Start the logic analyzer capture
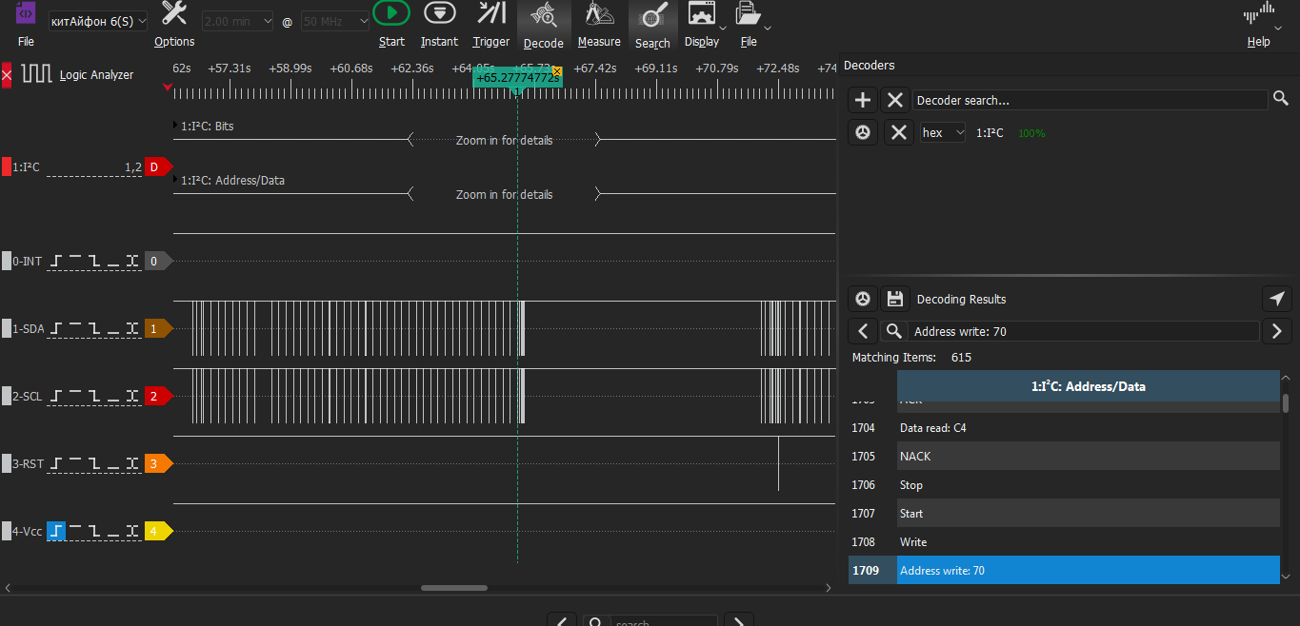Screen dimensions: 1300x626 click(x=391, y=13)
